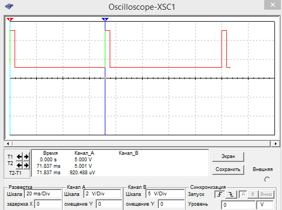Image resolution: width=282 pixels, height=210 pixels.
Task: Click Канал A смещение Y field
Action: tap(109, 204)
